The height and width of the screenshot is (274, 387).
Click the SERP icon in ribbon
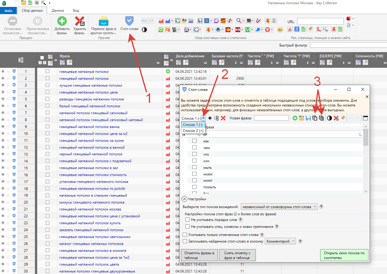pos(174,29)
